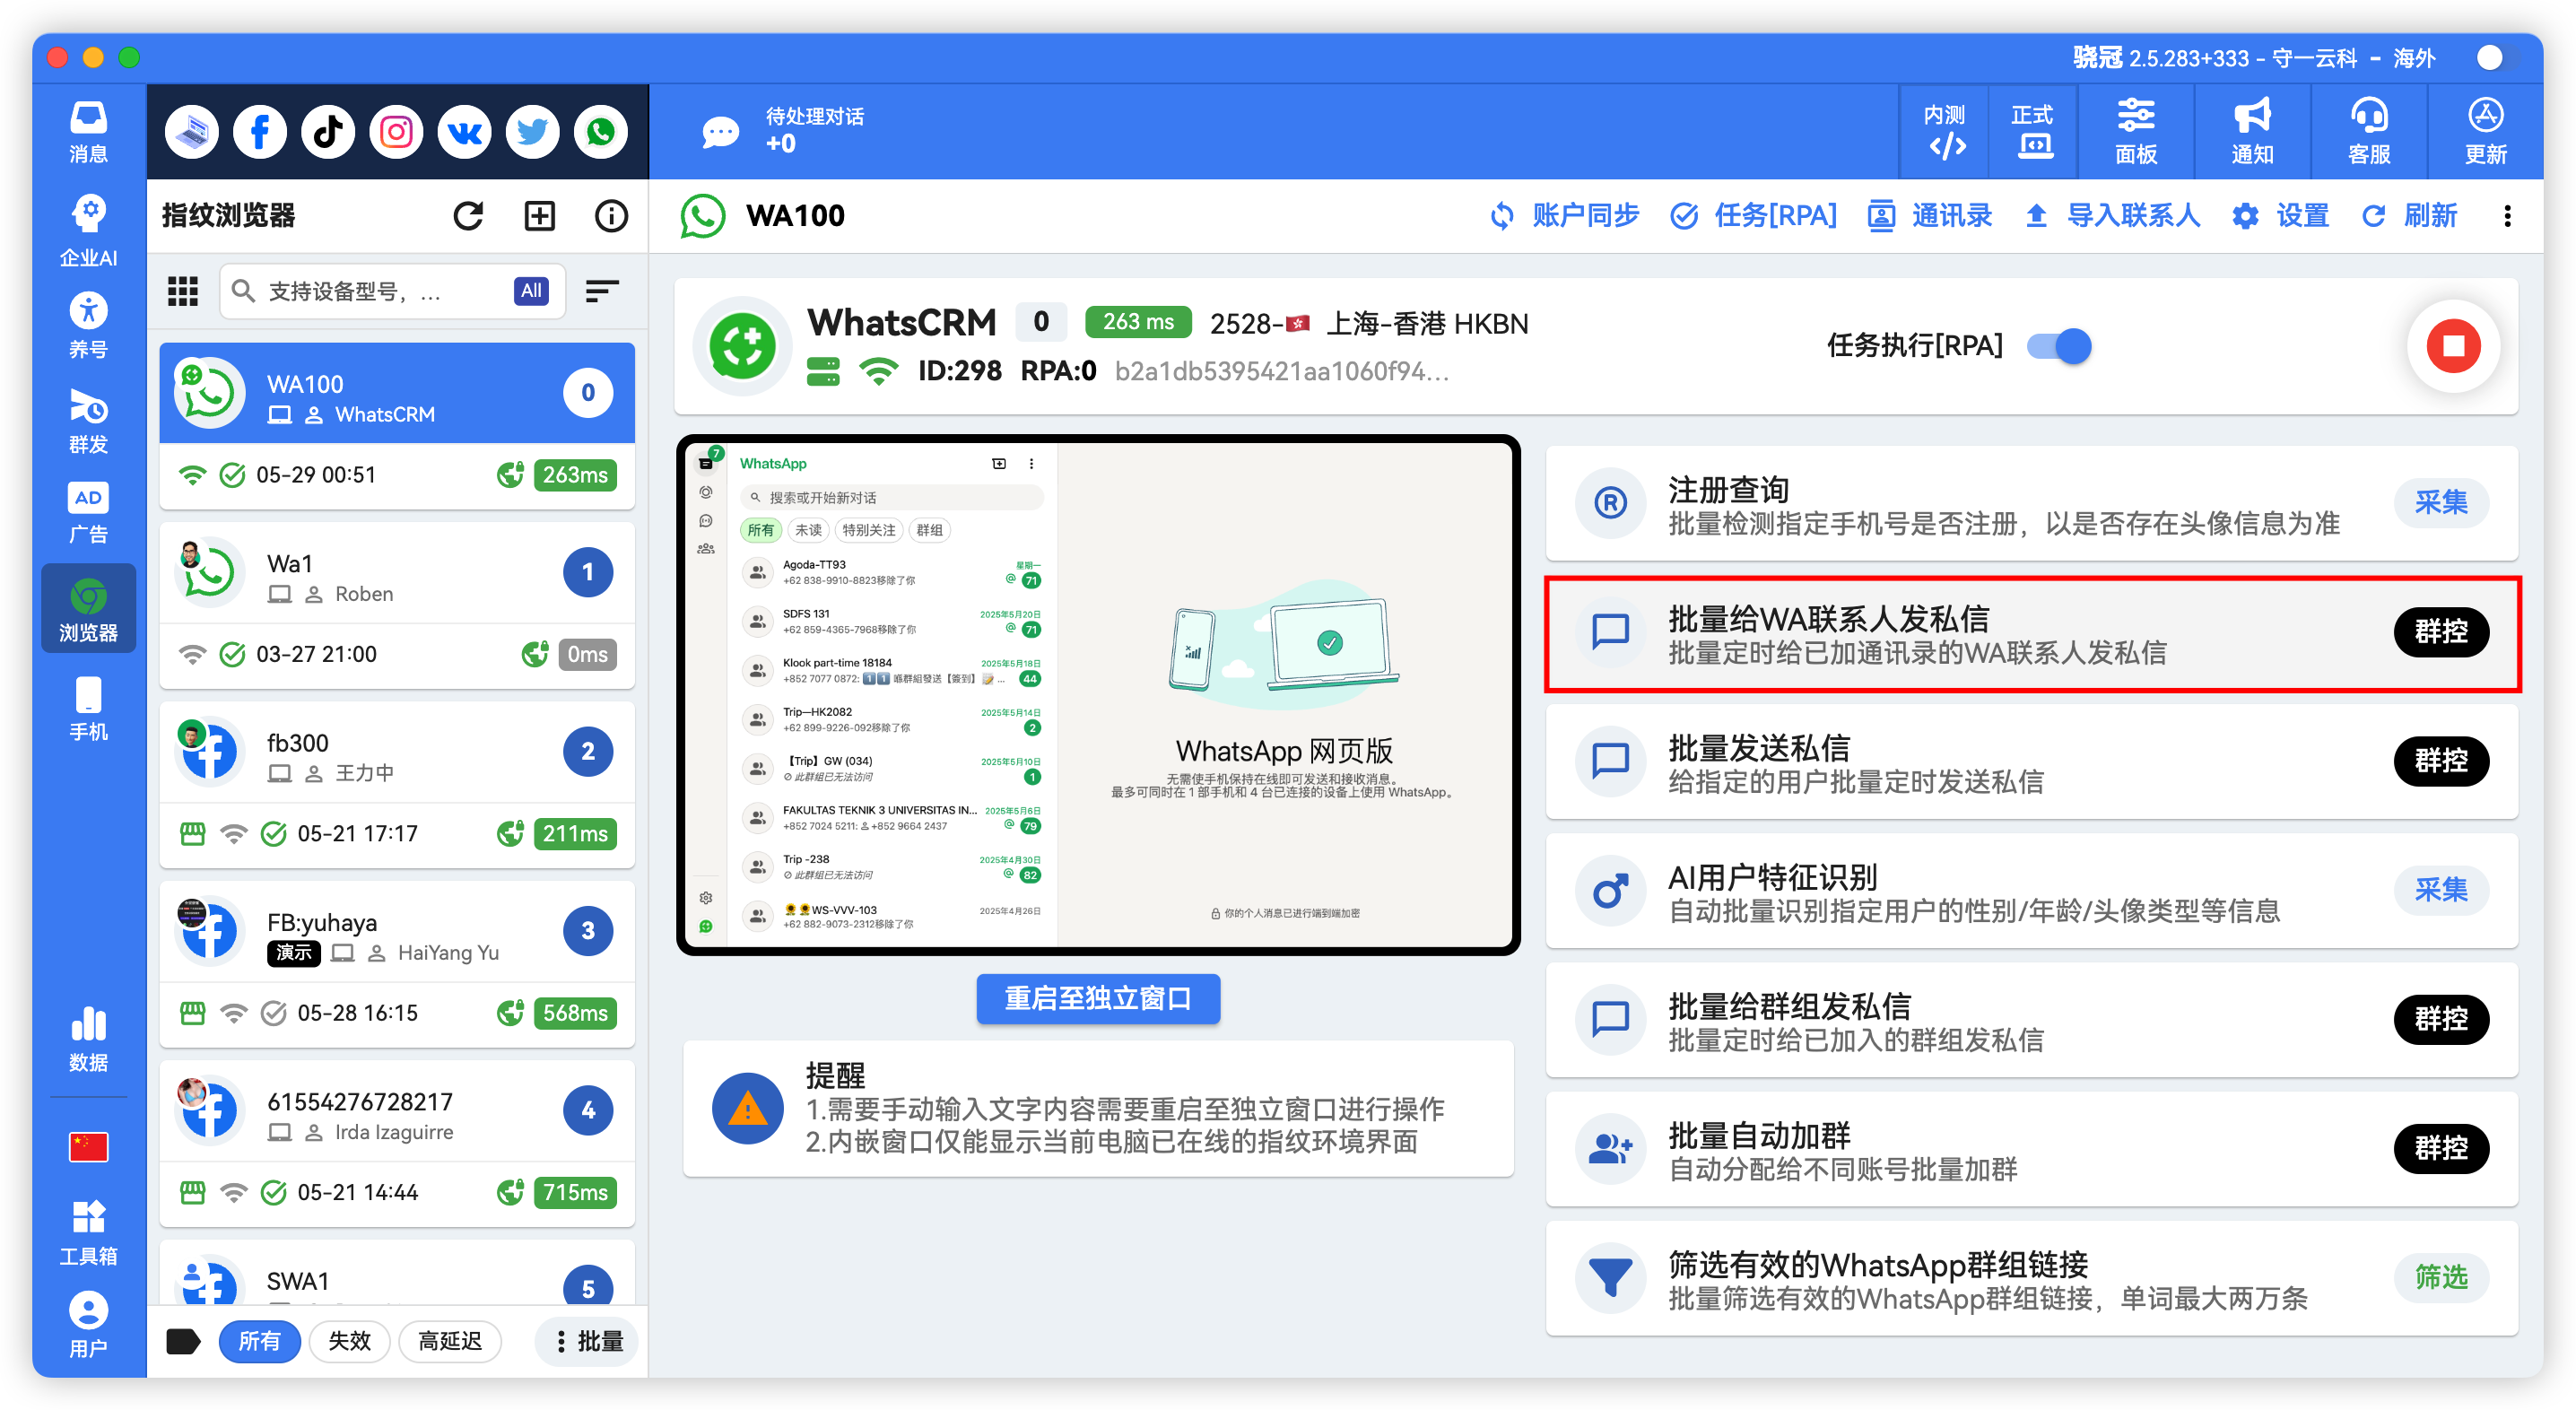Add a new fingerprint browser environment
The height and width of the screenshot is (1410, 2576).
[x=540, y=216]
